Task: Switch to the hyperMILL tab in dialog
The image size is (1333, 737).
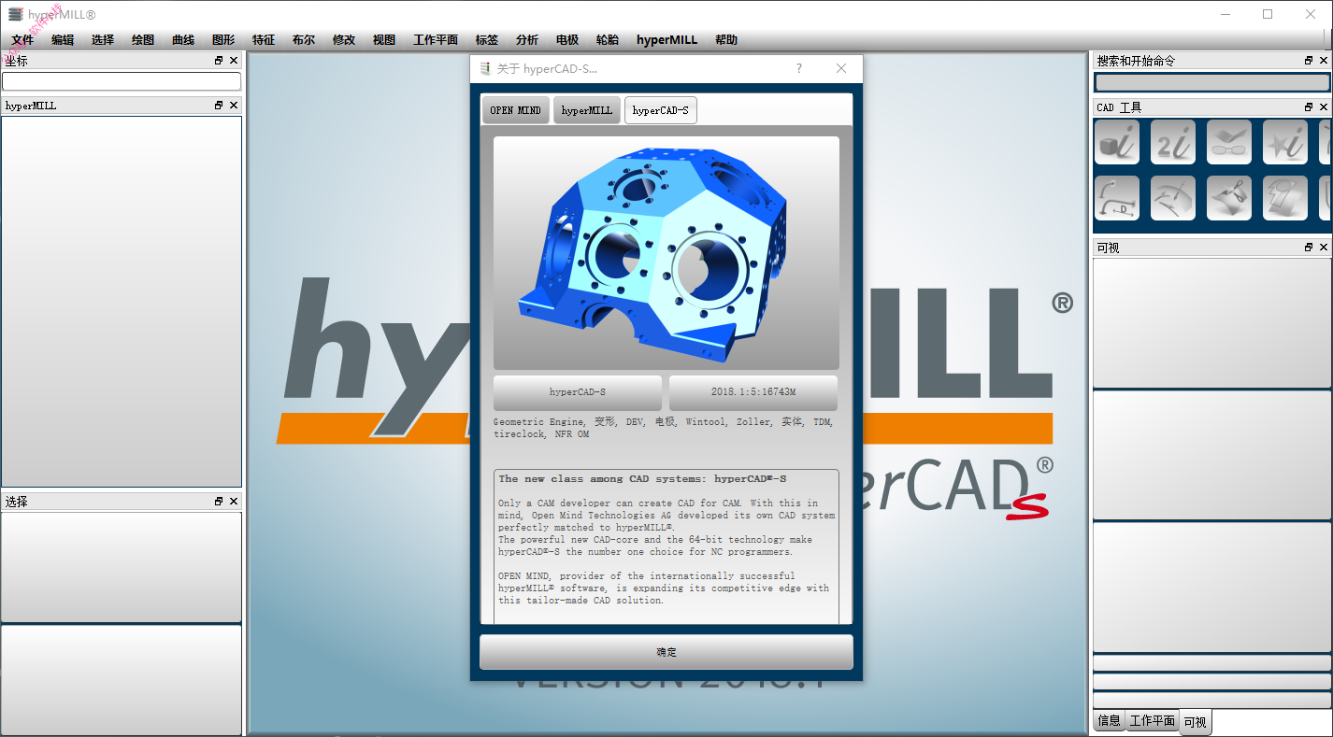Action: (x=587, y=110)
